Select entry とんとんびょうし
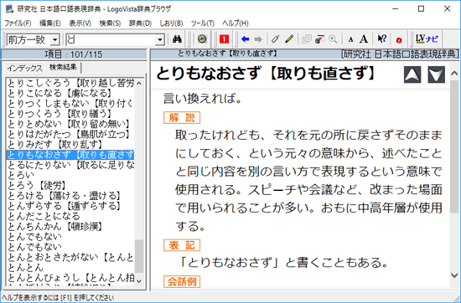The width and height of the screenshot is (461, 303). point(70,278)
